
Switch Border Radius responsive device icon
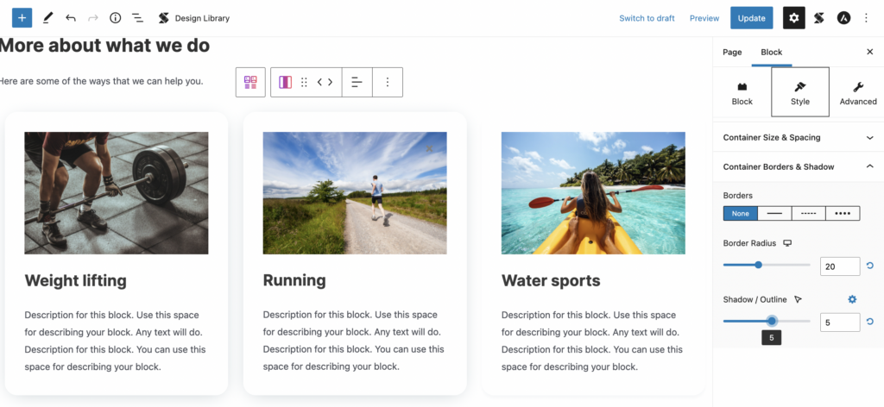click(x=787, y=243)
